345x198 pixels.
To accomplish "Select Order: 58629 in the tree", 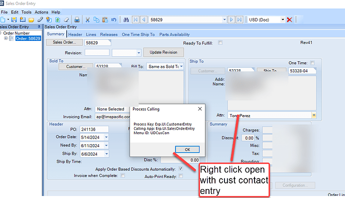I will 28,38.
